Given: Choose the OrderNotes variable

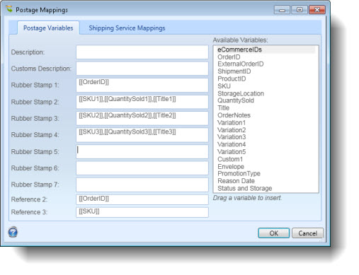Looking at the screenshot, I should tap(234, 115).
